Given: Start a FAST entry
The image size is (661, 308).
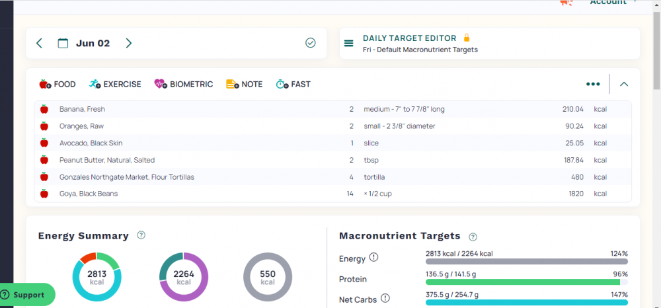Looking at the screenshot, I should coord(293,84).
